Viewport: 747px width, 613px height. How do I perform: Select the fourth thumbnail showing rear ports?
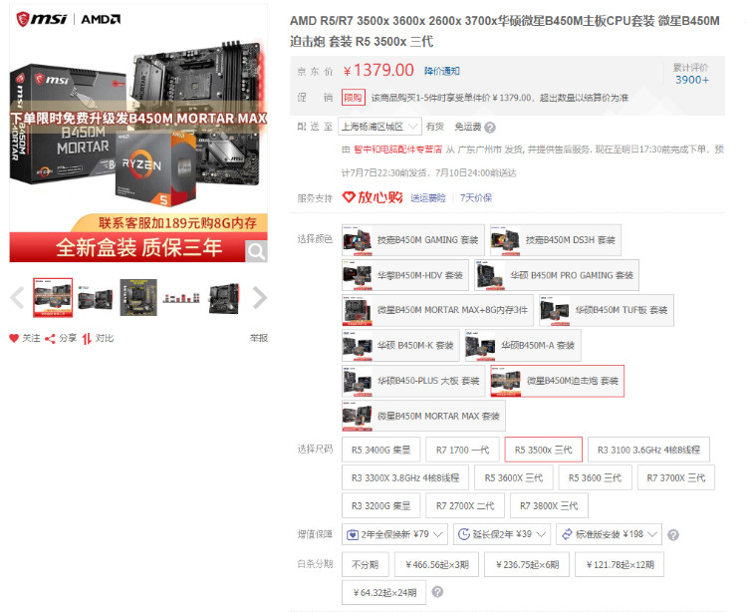181,298
